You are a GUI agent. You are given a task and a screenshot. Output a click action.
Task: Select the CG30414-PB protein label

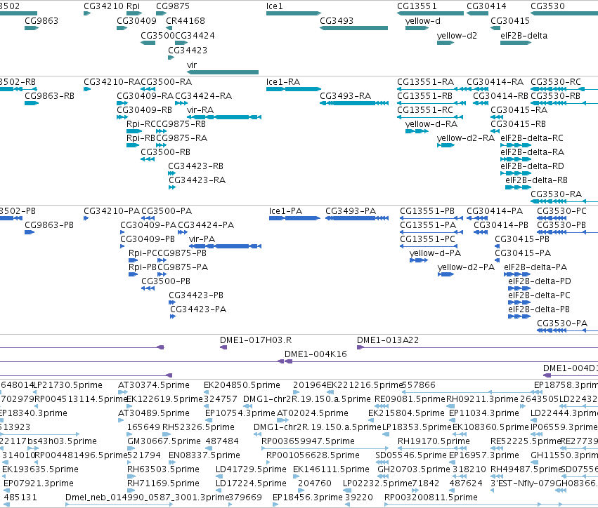(501, 225)
